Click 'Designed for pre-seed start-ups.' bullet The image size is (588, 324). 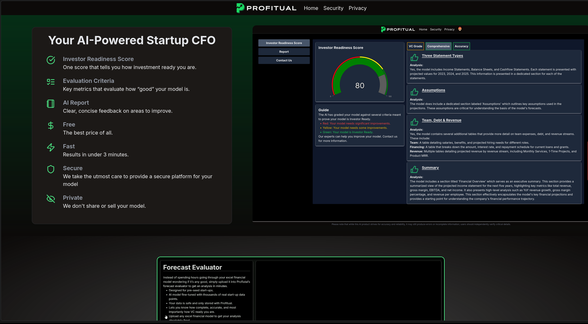[x=191, y=290]
